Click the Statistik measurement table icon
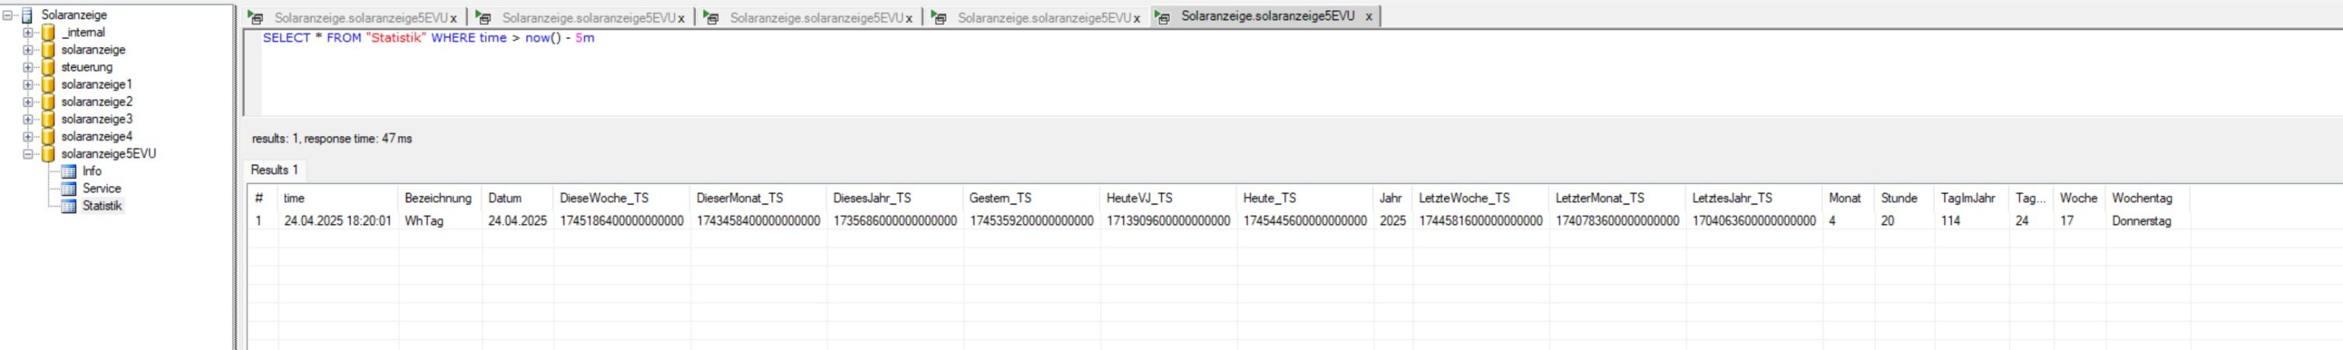 point(68,205)
